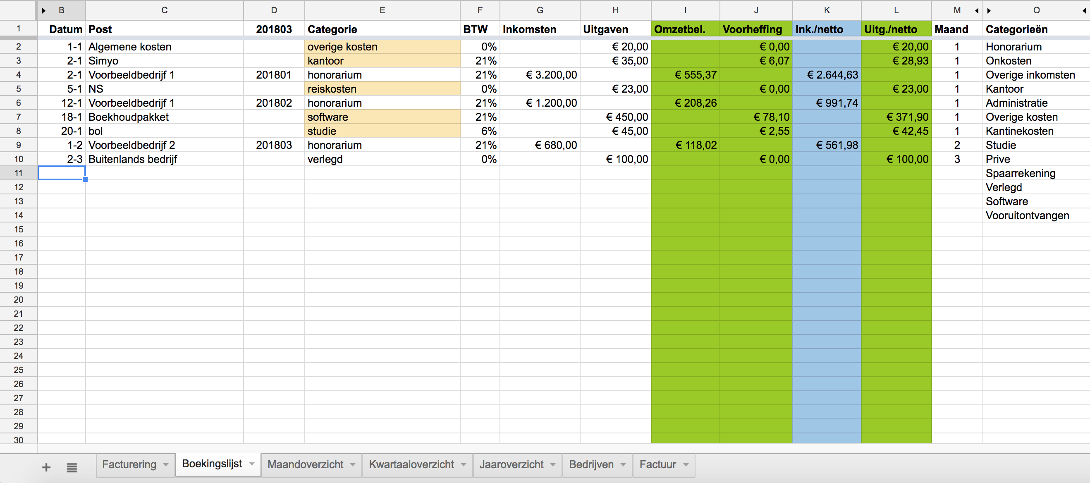Image resolution: width=1090 pixels, height=483 pixels.
Task: Add a new sheet with plus icon
Action: click(x=46, y=467)
